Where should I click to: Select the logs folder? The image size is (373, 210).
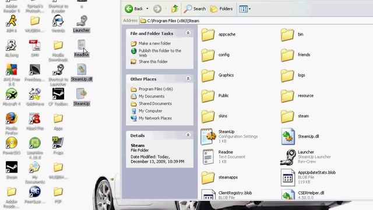[x=293, y=75]
